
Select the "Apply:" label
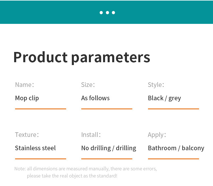coord(157,135)
